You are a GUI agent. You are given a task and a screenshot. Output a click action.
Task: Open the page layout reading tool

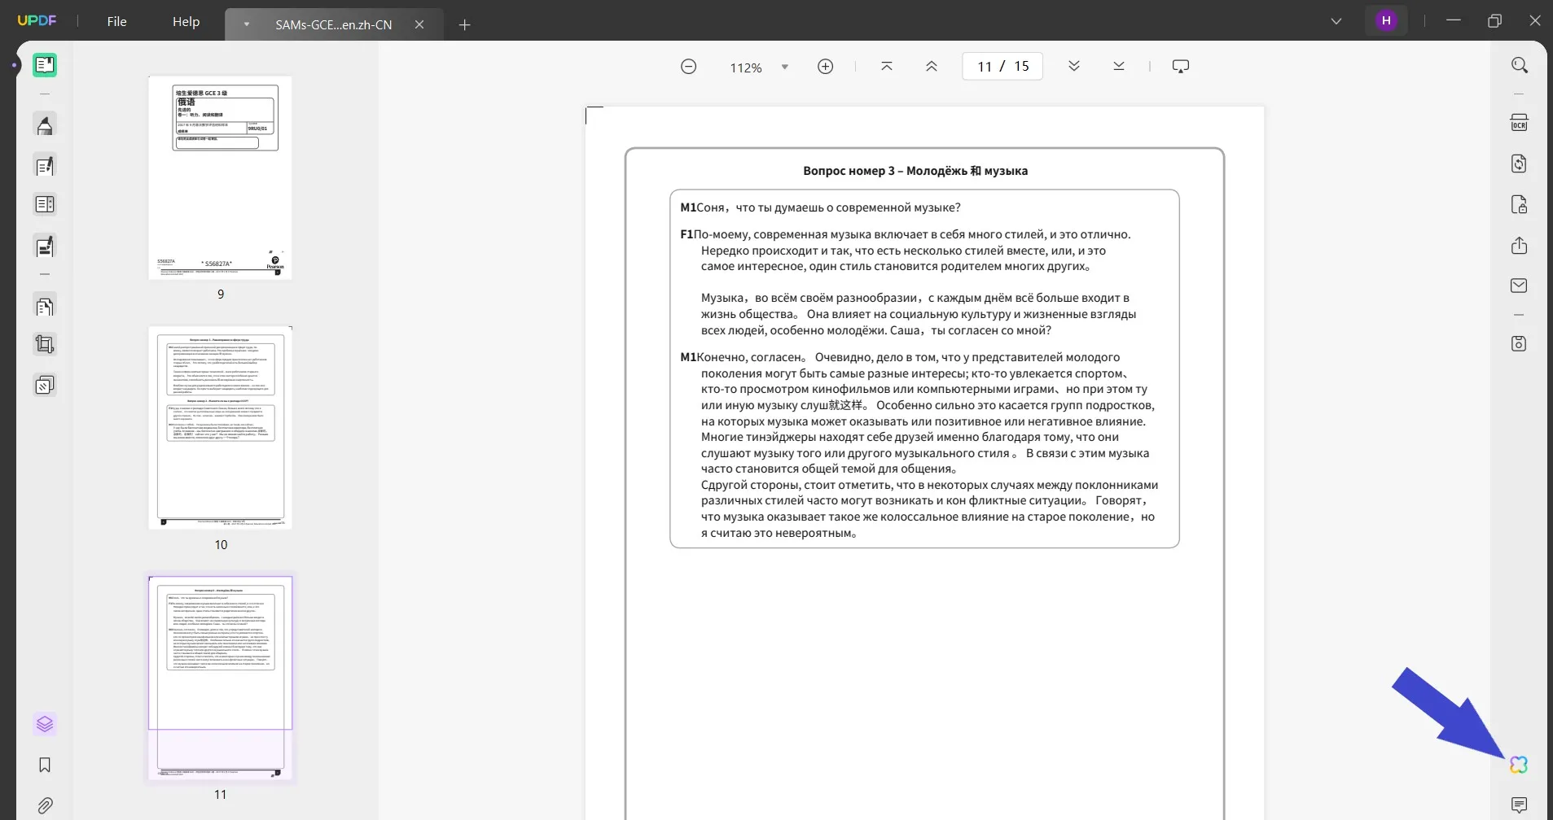click(x=45, y=205)
